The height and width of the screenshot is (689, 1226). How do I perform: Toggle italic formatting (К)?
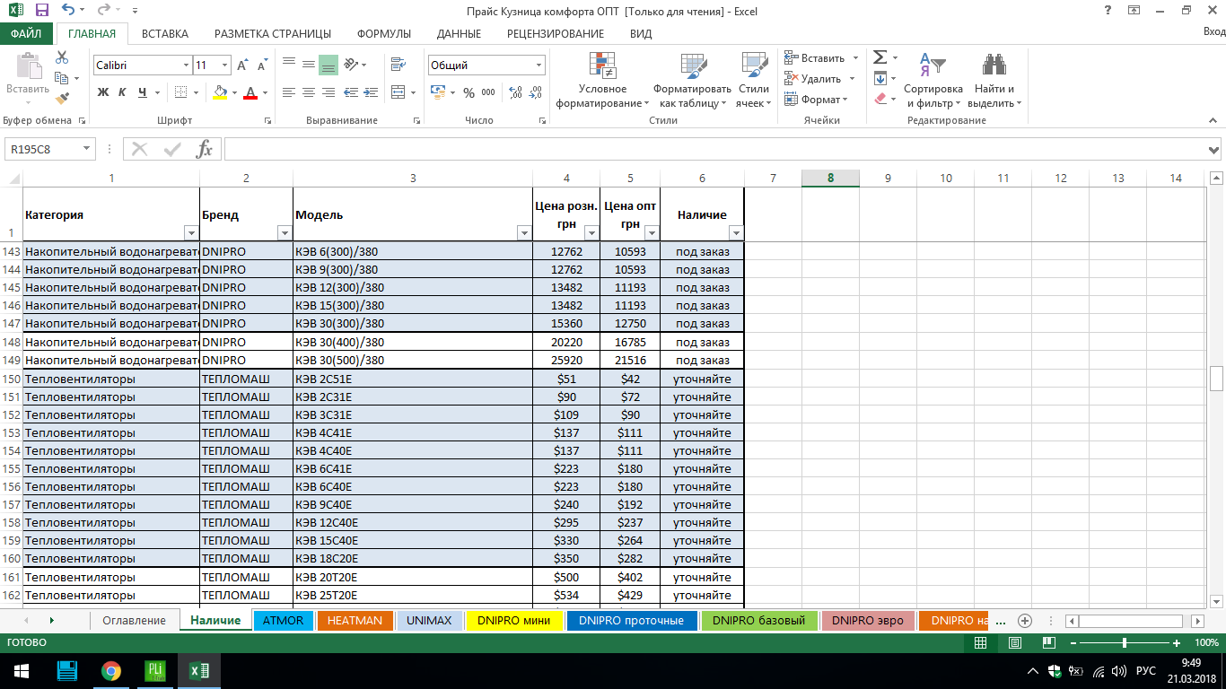(124, 92)
